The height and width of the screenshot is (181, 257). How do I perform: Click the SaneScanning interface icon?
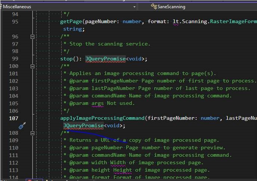[154, 7]
